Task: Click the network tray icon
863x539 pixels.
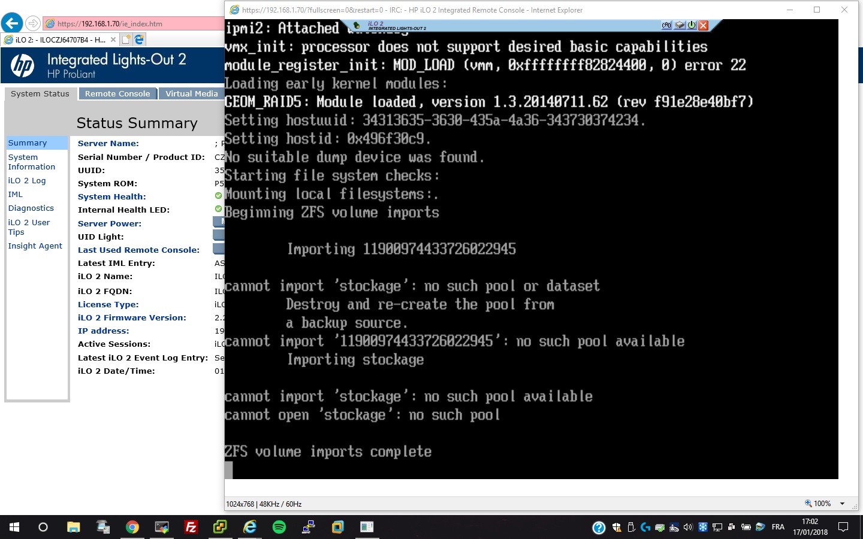Action: (x=717, y=528)
